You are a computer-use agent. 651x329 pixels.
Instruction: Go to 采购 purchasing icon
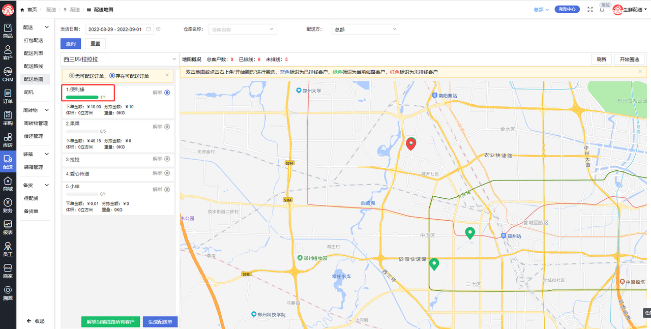pyautogui.click(x=8, y=118)
